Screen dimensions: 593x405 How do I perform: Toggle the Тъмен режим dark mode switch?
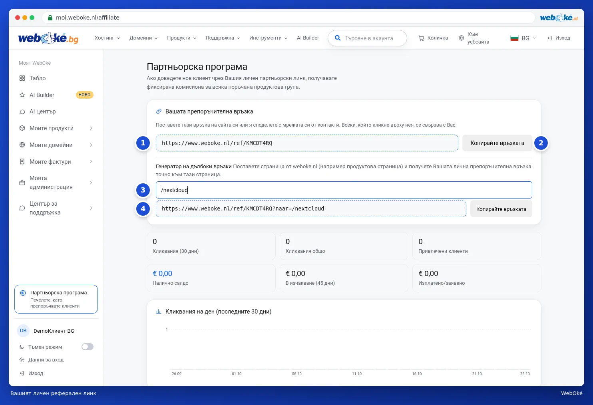coord(88,347)
